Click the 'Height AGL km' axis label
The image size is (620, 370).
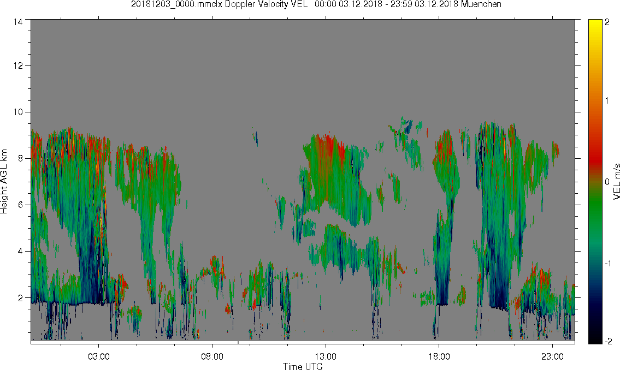coord(4,181)
